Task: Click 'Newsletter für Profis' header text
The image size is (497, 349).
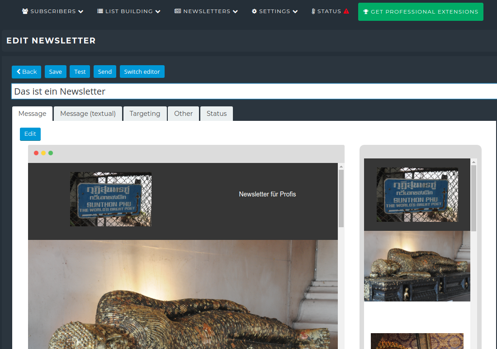Action: pos(267,194)
